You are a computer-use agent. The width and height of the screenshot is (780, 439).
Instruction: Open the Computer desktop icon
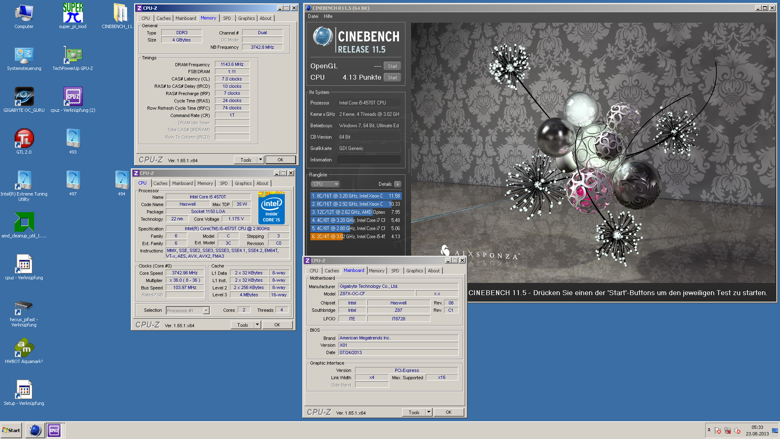click(24, 16)
